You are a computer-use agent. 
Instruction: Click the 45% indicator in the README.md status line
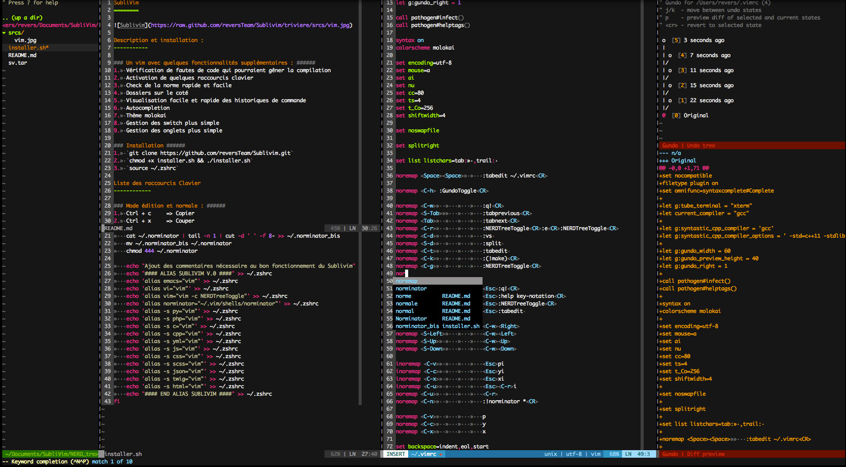click(335, 228)
